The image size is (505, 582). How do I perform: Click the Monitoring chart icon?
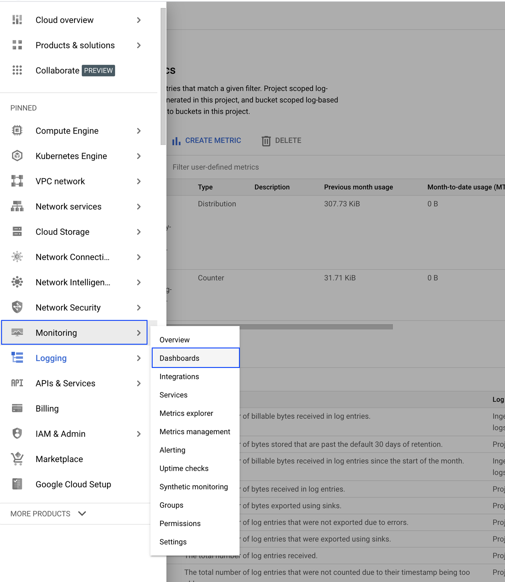pyautogui.click(x=17, y=332)
